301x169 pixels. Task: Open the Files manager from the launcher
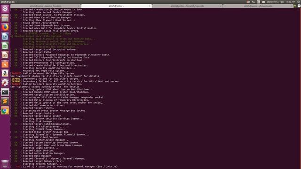point(5,18)
